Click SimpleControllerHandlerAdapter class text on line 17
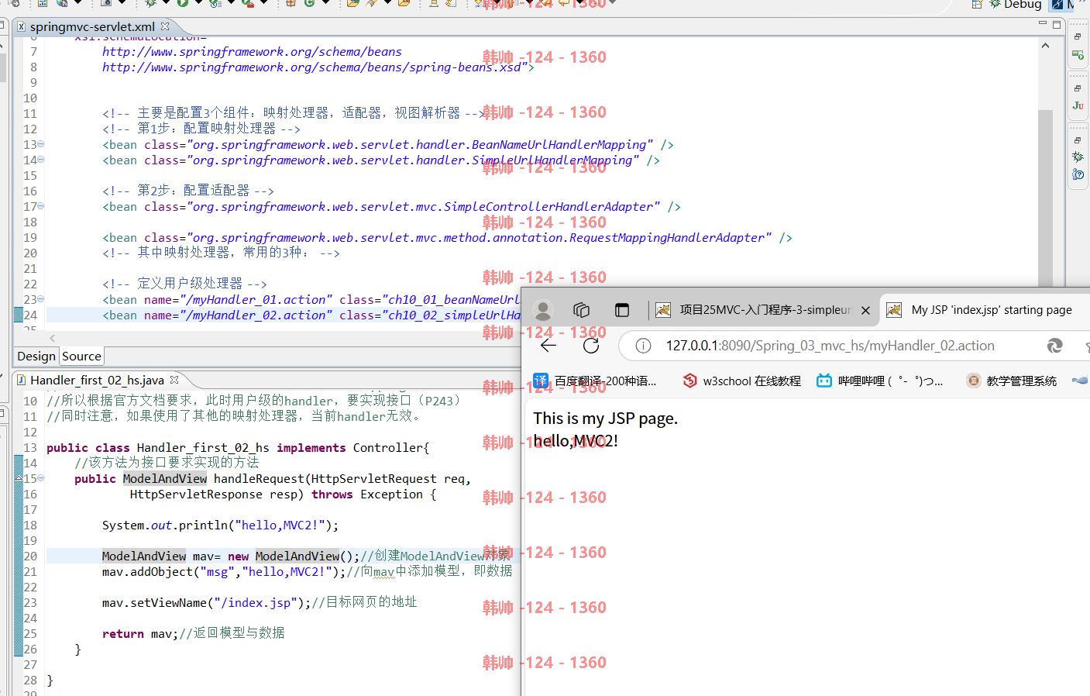Viewport: 1090px width, 696px height. click(548, 207)
